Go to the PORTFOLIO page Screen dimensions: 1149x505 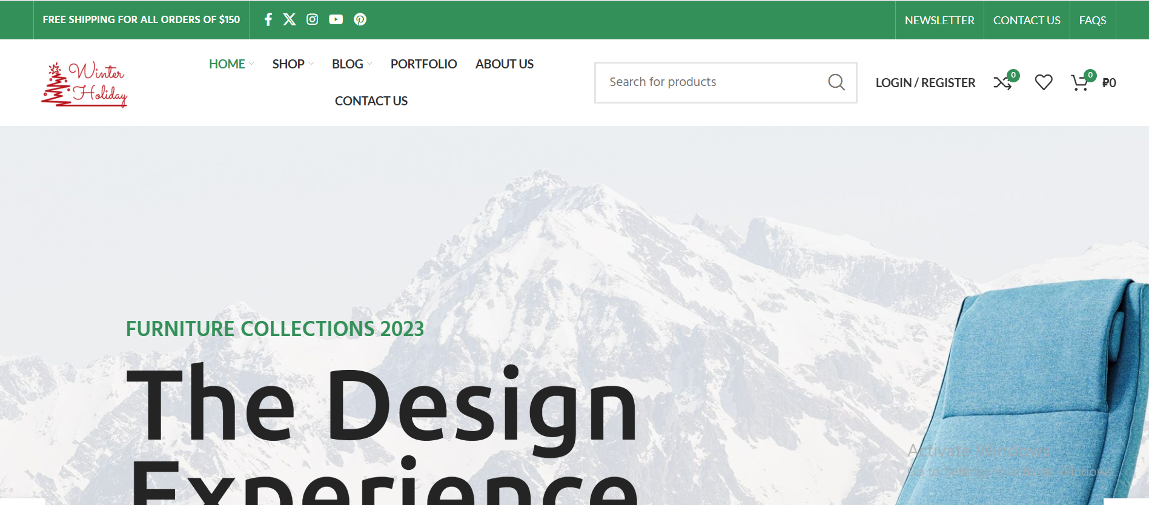click(424, 64)
